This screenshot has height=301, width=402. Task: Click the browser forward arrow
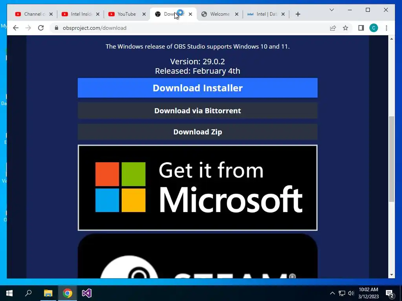click(x=28, y=28)
